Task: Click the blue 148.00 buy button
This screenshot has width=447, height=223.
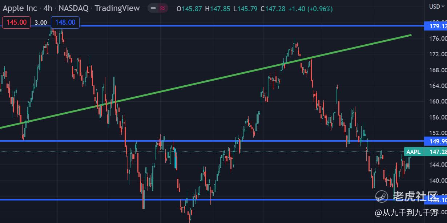Action: click(x=65, y=22)
